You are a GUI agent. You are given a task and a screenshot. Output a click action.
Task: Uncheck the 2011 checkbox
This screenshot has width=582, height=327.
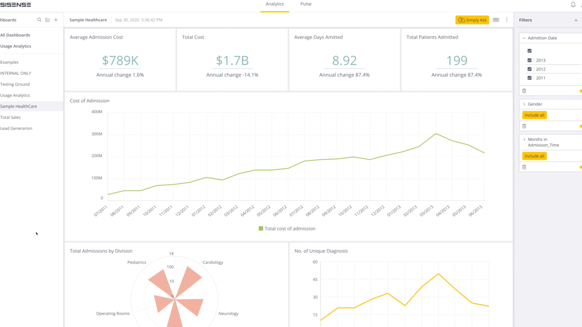530,78
